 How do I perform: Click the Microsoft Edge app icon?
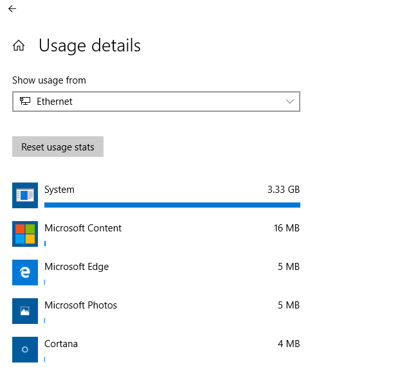(25, 273)
